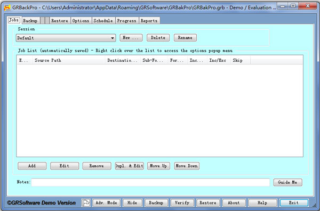Create a new session with New ...
This screenshot has width=320, height=211.
(131, 38)
